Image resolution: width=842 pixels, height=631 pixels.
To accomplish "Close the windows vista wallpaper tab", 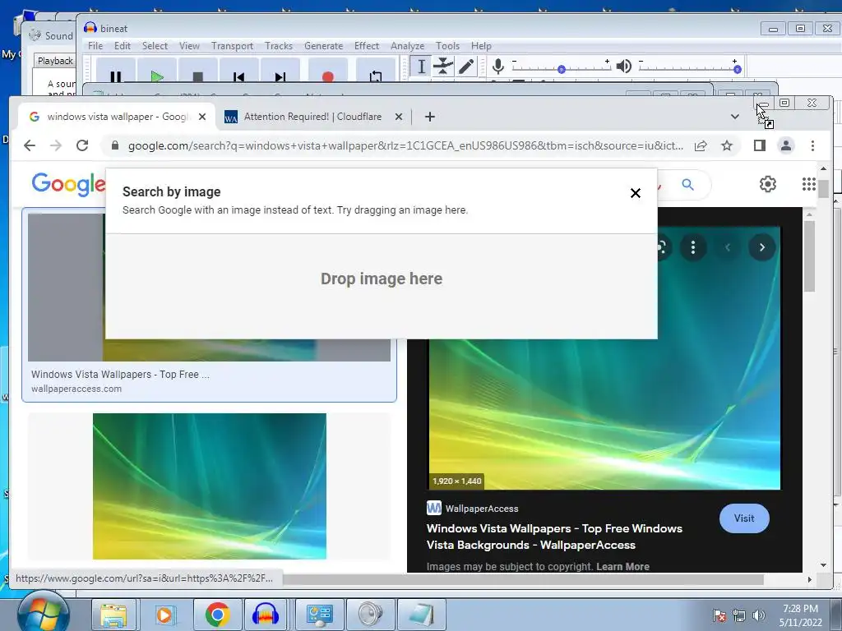I will [x=202, y=117].
